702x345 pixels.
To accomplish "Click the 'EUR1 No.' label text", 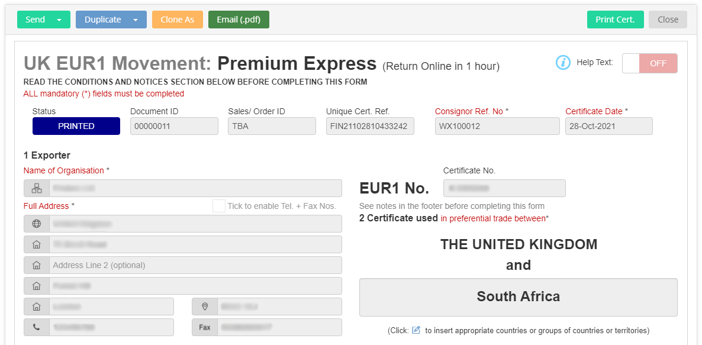I will [x=394, y=188].
